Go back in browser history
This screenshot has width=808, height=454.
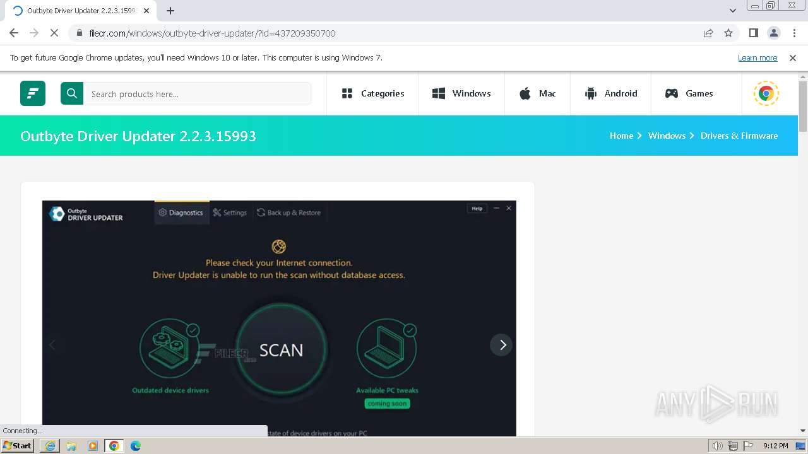[14, 33]
